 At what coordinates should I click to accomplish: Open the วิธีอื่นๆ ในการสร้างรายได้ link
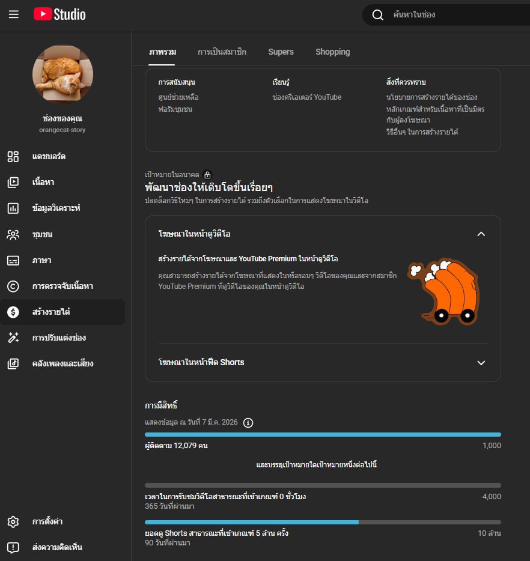[422, 132]
